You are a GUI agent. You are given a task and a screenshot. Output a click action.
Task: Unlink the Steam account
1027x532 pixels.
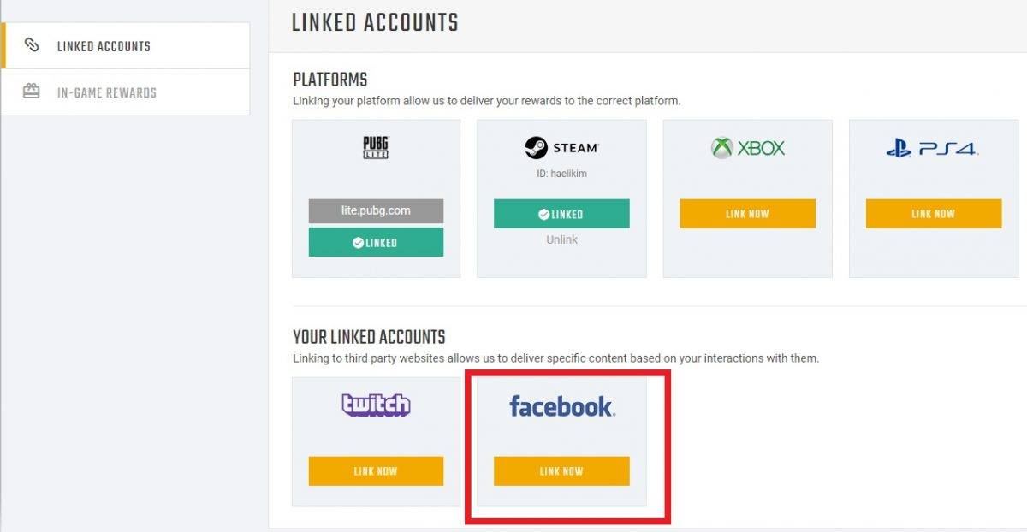(561, 240)
